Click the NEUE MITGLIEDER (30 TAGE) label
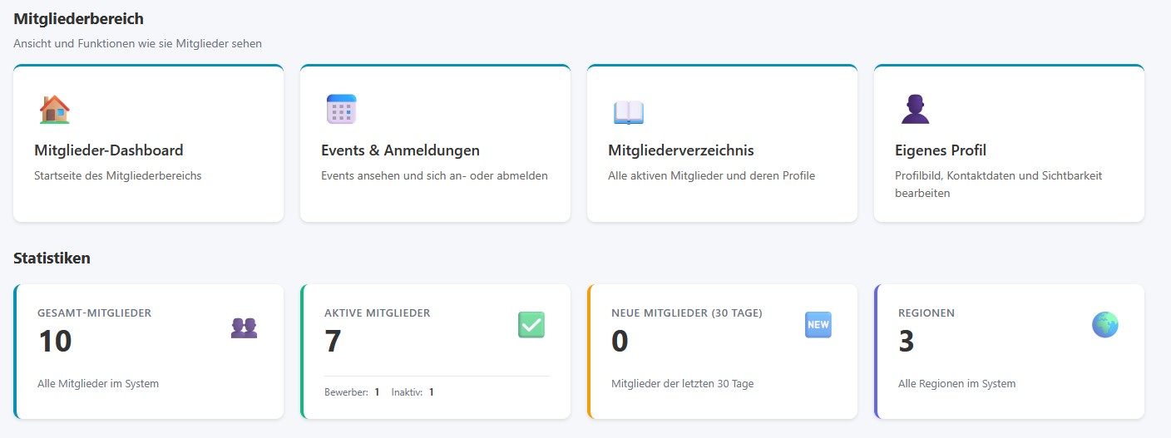This screenshot has height=438, width=1171. pyautogui.click(x=687, y=313)
